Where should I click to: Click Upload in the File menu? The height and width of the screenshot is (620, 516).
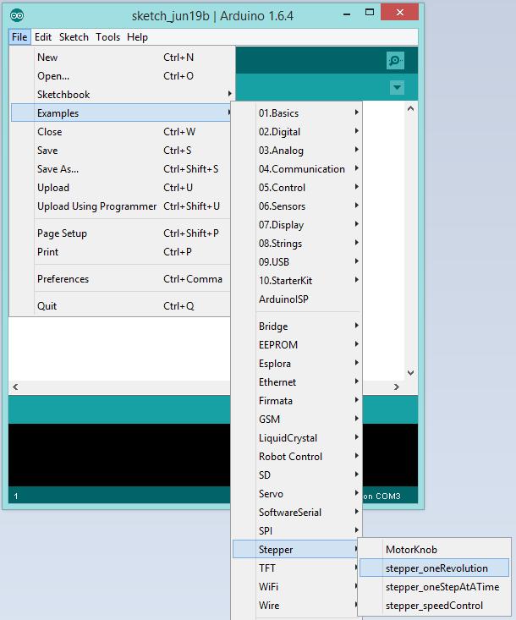tap(121, 188)
